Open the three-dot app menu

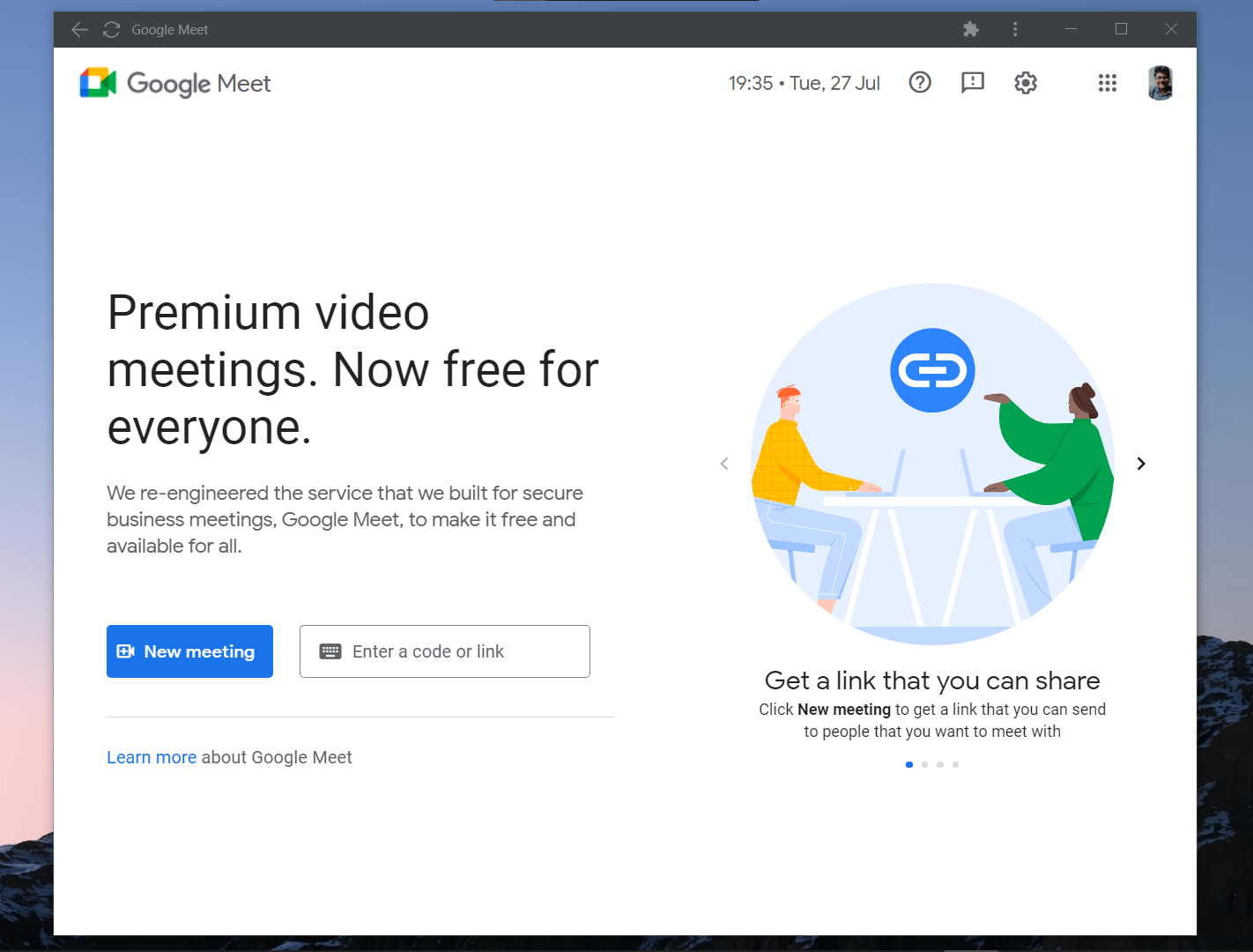[1015, 30]
